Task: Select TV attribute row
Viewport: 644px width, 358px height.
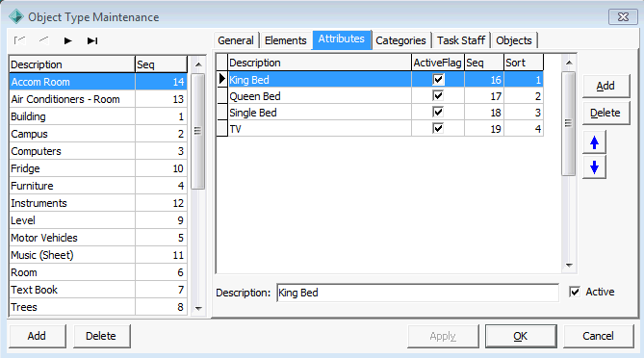Action: tap(380, 129)
